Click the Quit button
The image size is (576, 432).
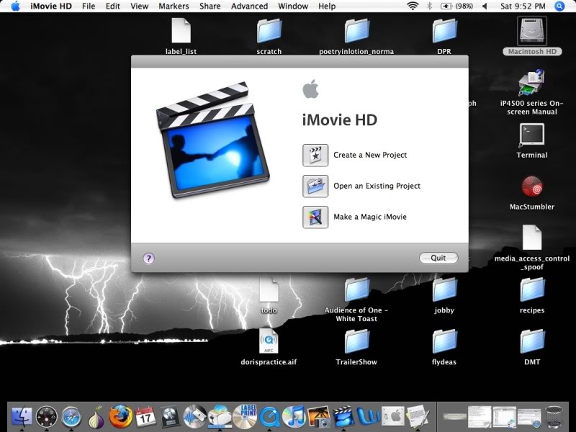click(x=438, y=258)
